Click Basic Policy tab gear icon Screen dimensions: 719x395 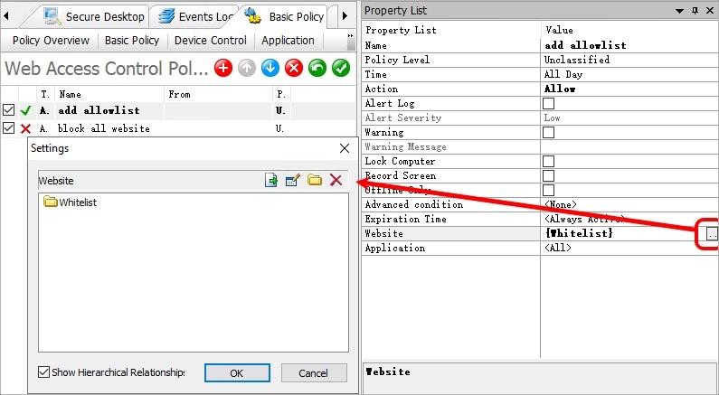click(x=252, y=15)
